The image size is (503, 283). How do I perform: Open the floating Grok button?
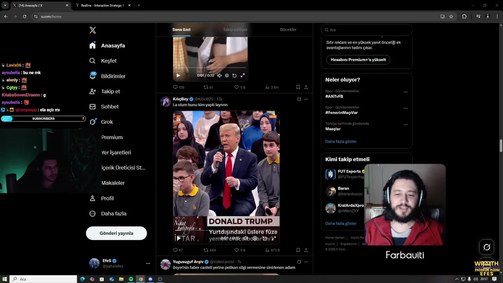coord(487,247)
